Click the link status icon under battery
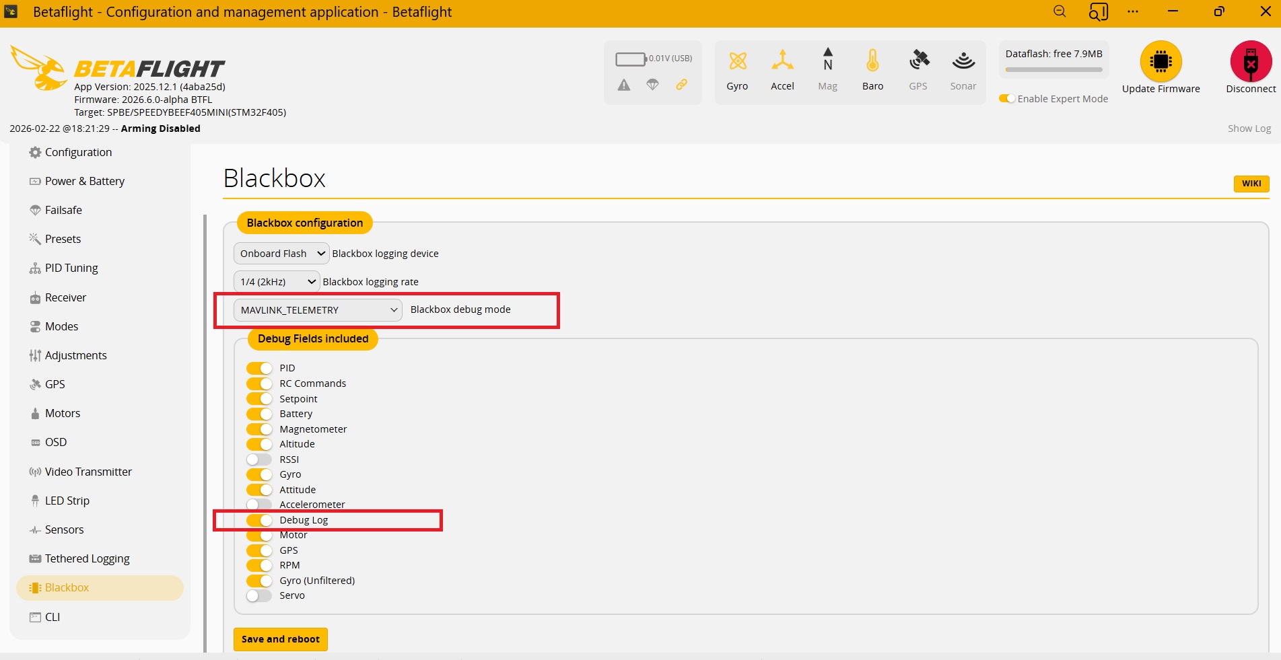 pyautogui.click(x=682, y=85)
